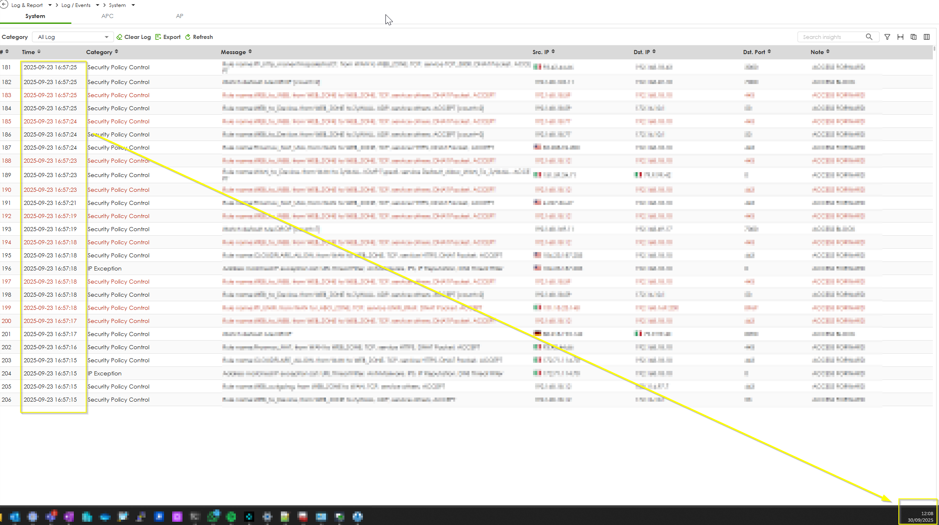This screenshot has width=939, height=525.
Task: Expand the Log & Report breadcrumb arrow
Action: point(50,5)
